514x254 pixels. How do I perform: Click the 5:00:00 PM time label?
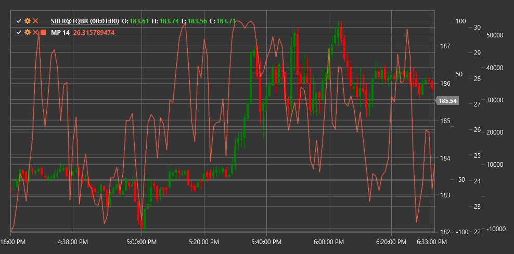tap(142, 242)
